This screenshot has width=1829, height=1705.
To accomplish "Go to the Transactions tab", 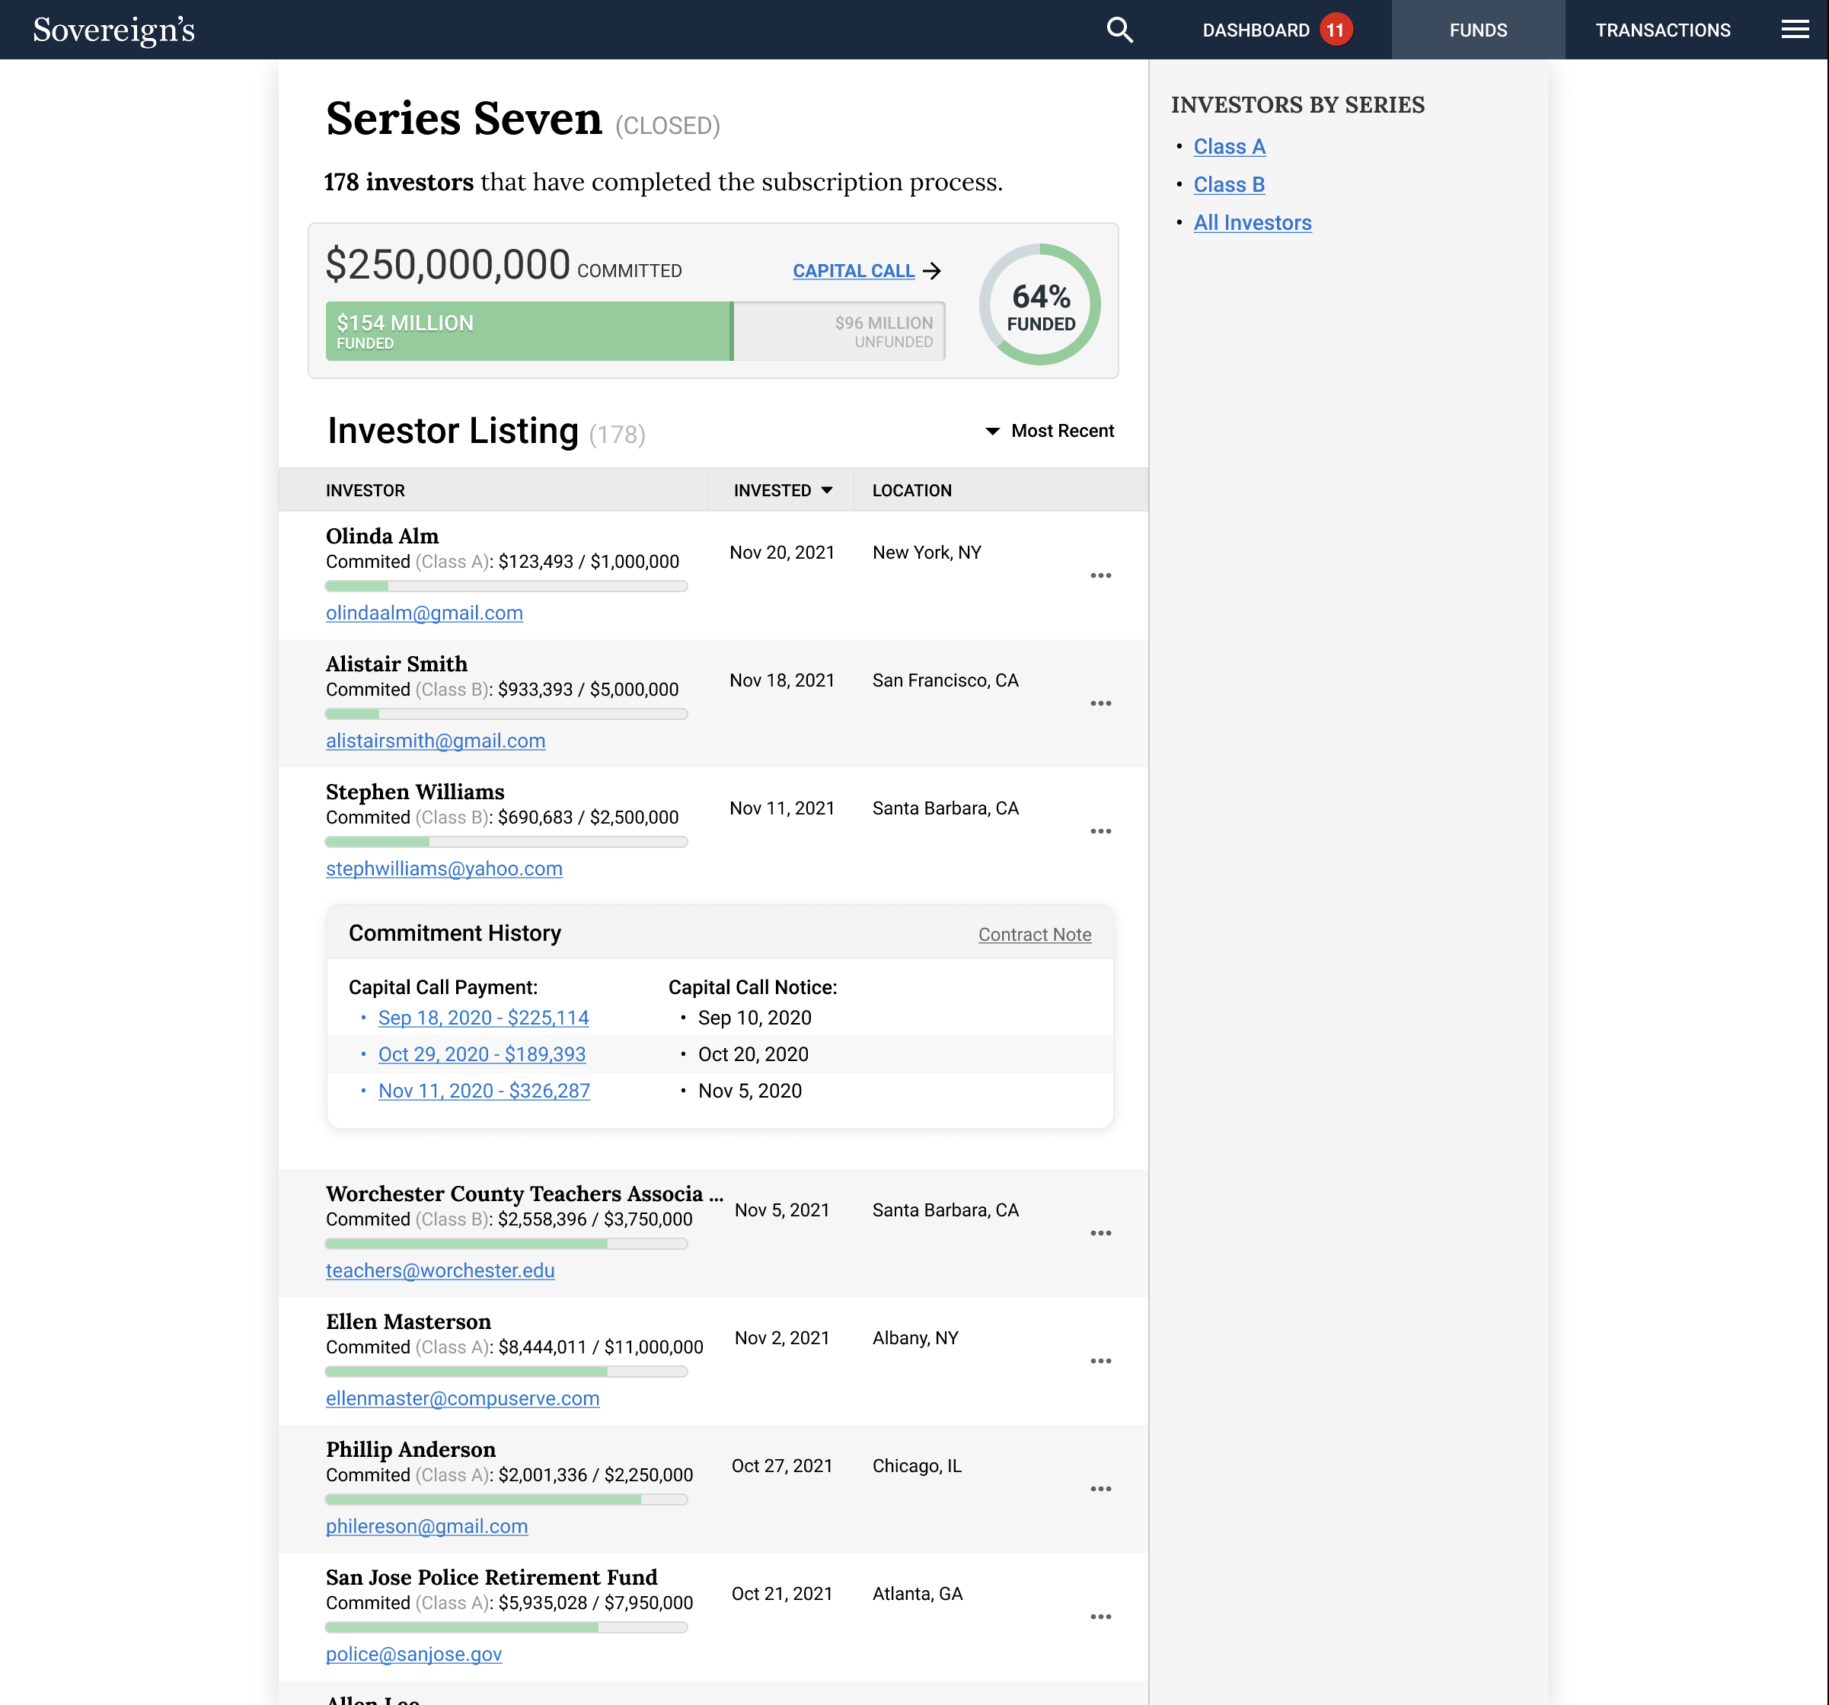I will (1662, 30).
